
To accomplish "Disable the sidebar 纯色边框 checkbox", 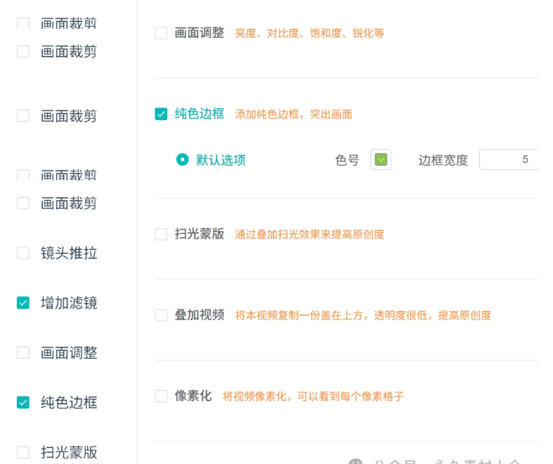I will (x=23, y=402).
